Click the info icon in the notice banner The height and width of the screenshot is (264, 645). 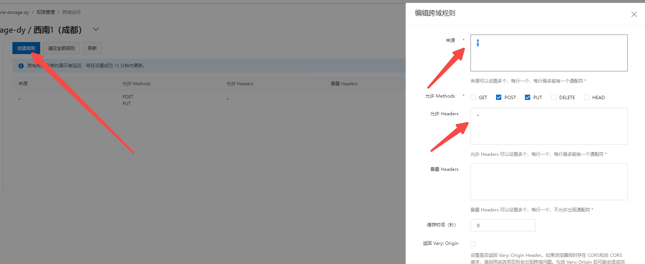click(21, 66)
